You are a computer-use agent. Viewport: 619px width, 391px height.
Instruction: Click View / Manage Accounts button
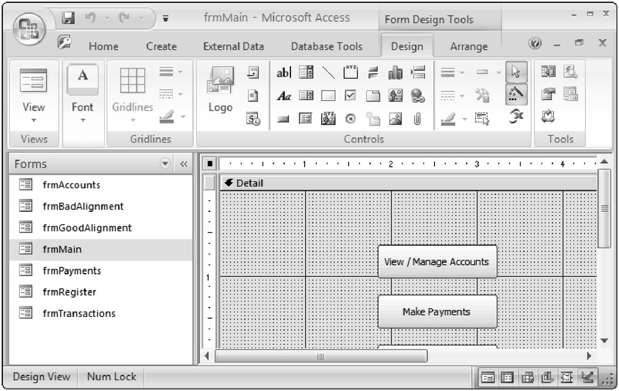[437, 262]
